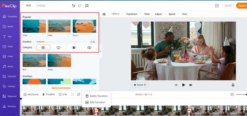Click the timeline playhead marker

pos(21,99)
